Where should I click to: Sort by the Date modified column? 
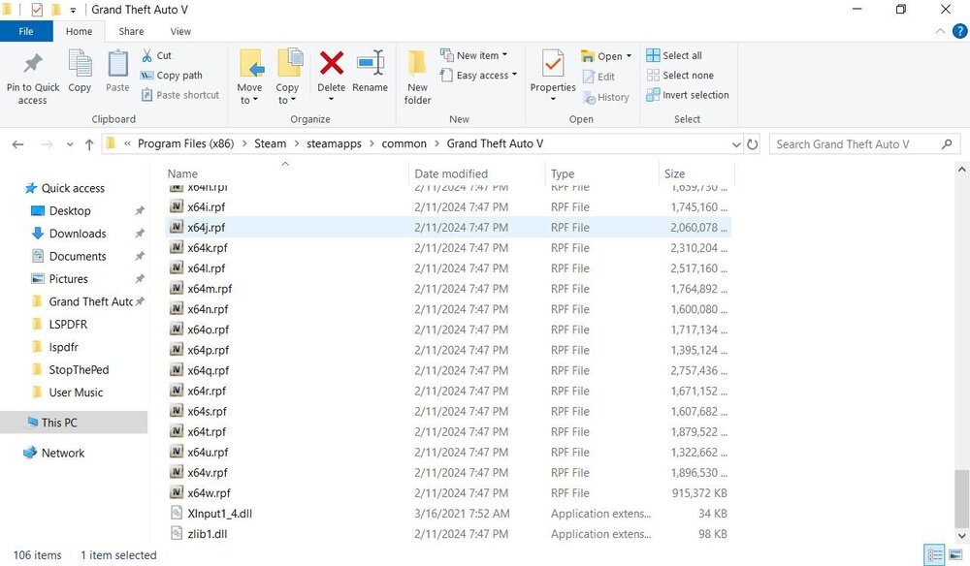pos(451,174)
